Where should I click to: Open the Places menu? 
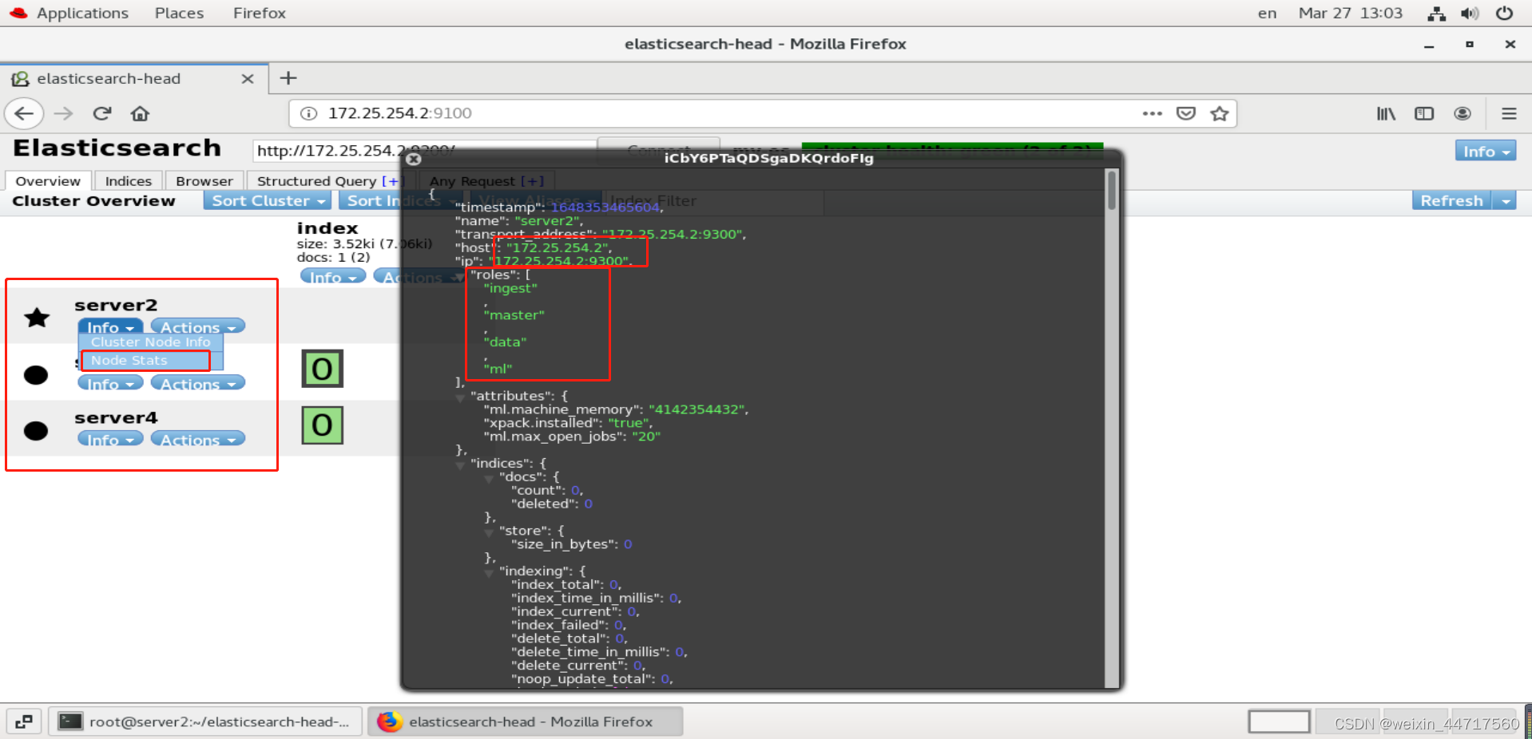pyautogui.click(x=179, y=13)
